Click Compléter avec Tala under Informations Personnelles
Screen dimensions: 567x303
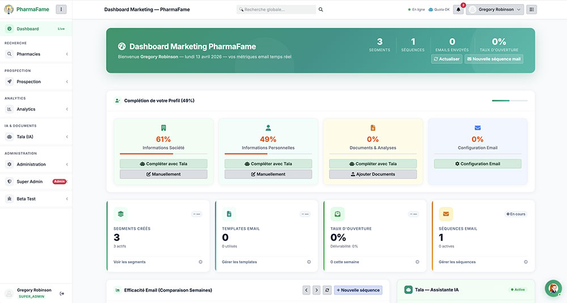268,164
